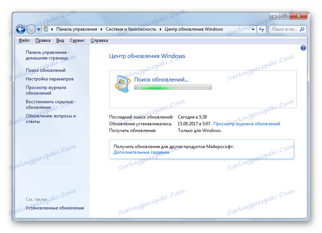Click the Windows Update shield icon

123,84
